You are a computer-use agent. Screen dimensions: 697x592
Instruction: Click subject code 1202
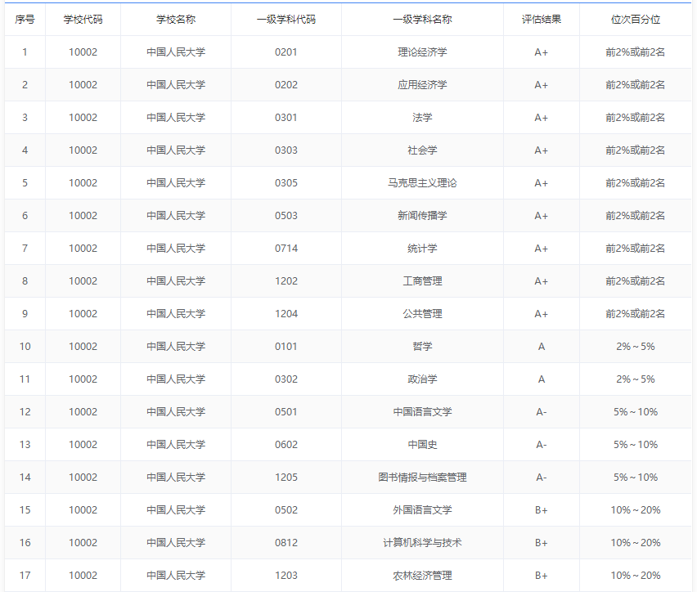point(286,281)
